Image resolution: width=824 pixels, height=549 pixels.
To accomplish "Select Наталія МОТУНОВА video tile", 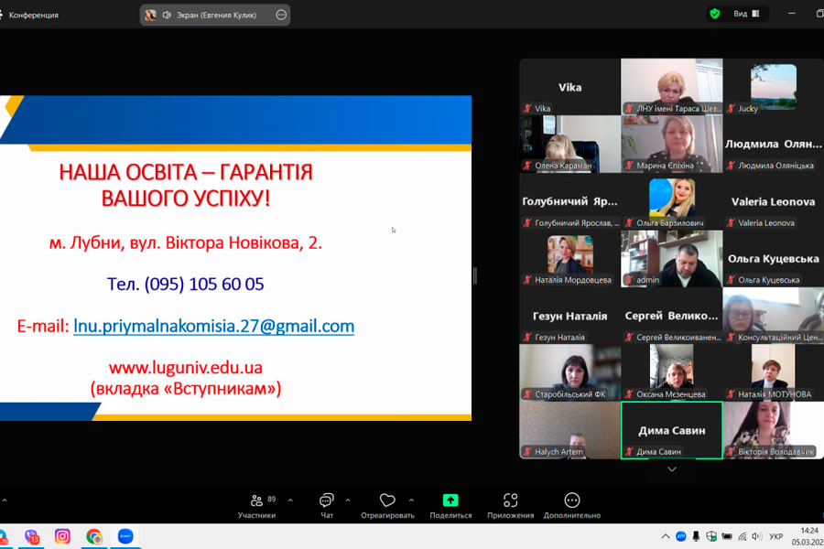I will point(773,372).
